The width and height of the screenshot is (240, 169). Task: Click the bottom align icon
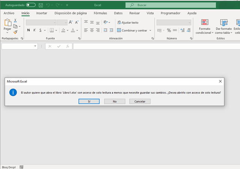coord(98,22)
